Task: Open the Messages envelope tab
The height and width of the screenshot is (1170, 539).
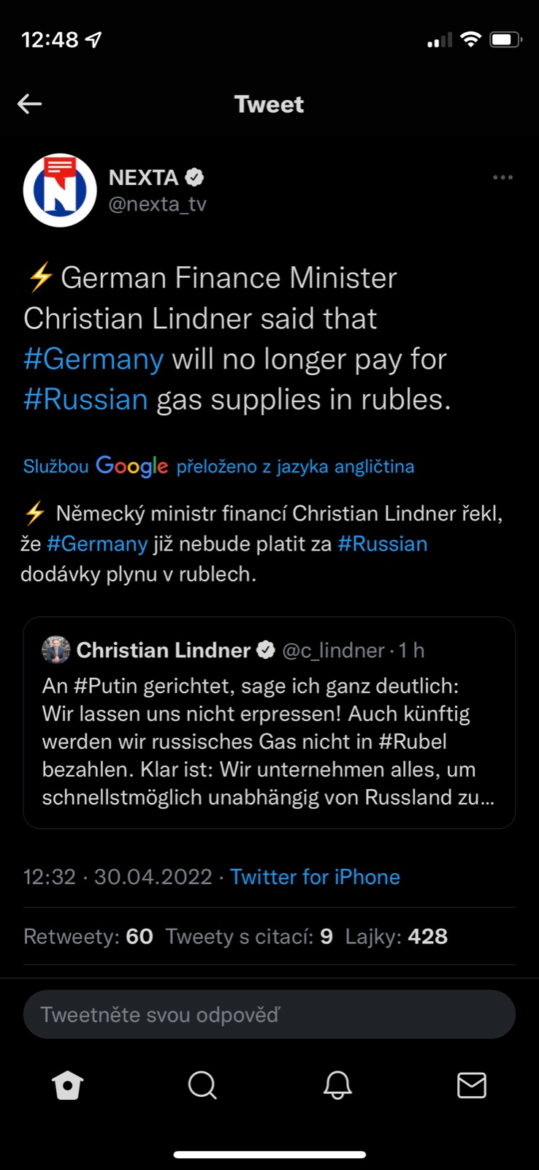Action: pos(472,1085)
